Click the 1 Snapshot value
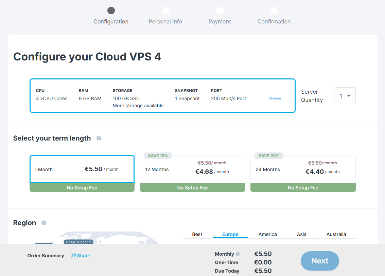Image resolution: width=385 pixels, height=276 pixels. [187, 98]
